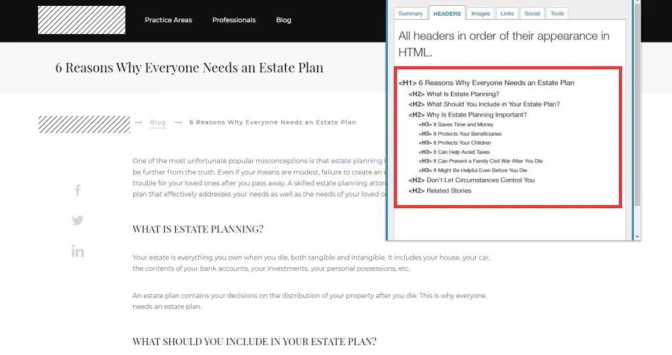Open the Professionals menu item

click(x=234, y=20)
